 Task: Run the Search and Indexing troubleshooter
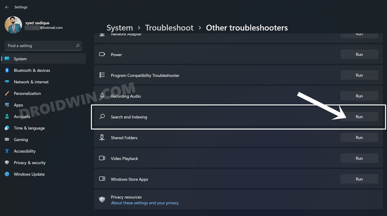(359, 117)
